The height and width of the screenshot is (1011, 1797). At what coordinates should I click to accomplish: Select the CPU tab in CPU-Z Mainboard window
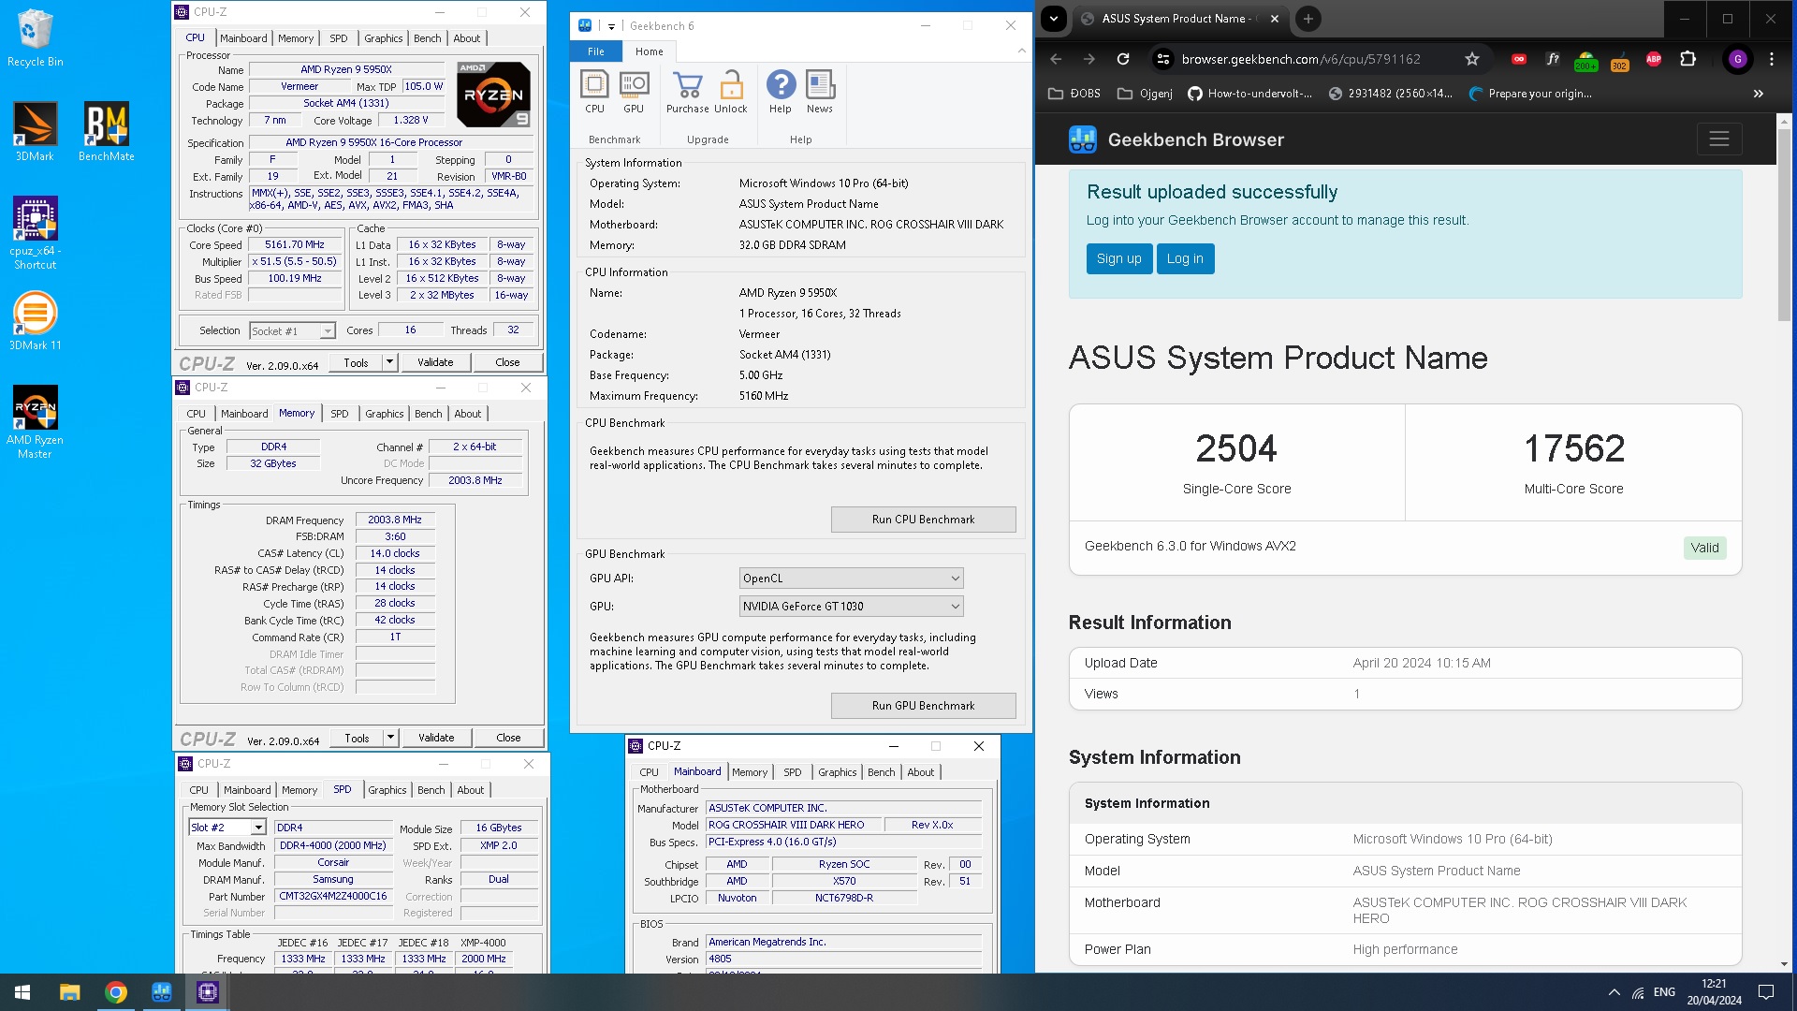(649, 772)
